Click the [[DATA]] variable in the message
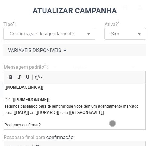 (21, 112)
